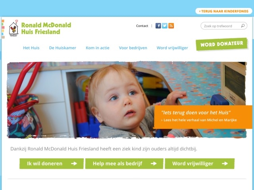Go to Voor bedrijven section
The image size is (254, 190).
[133, 48]
